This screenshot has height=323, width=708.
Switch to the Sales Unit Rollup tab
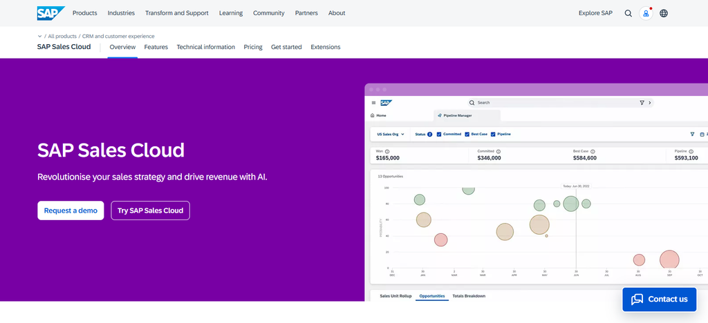tap(395, 296)
